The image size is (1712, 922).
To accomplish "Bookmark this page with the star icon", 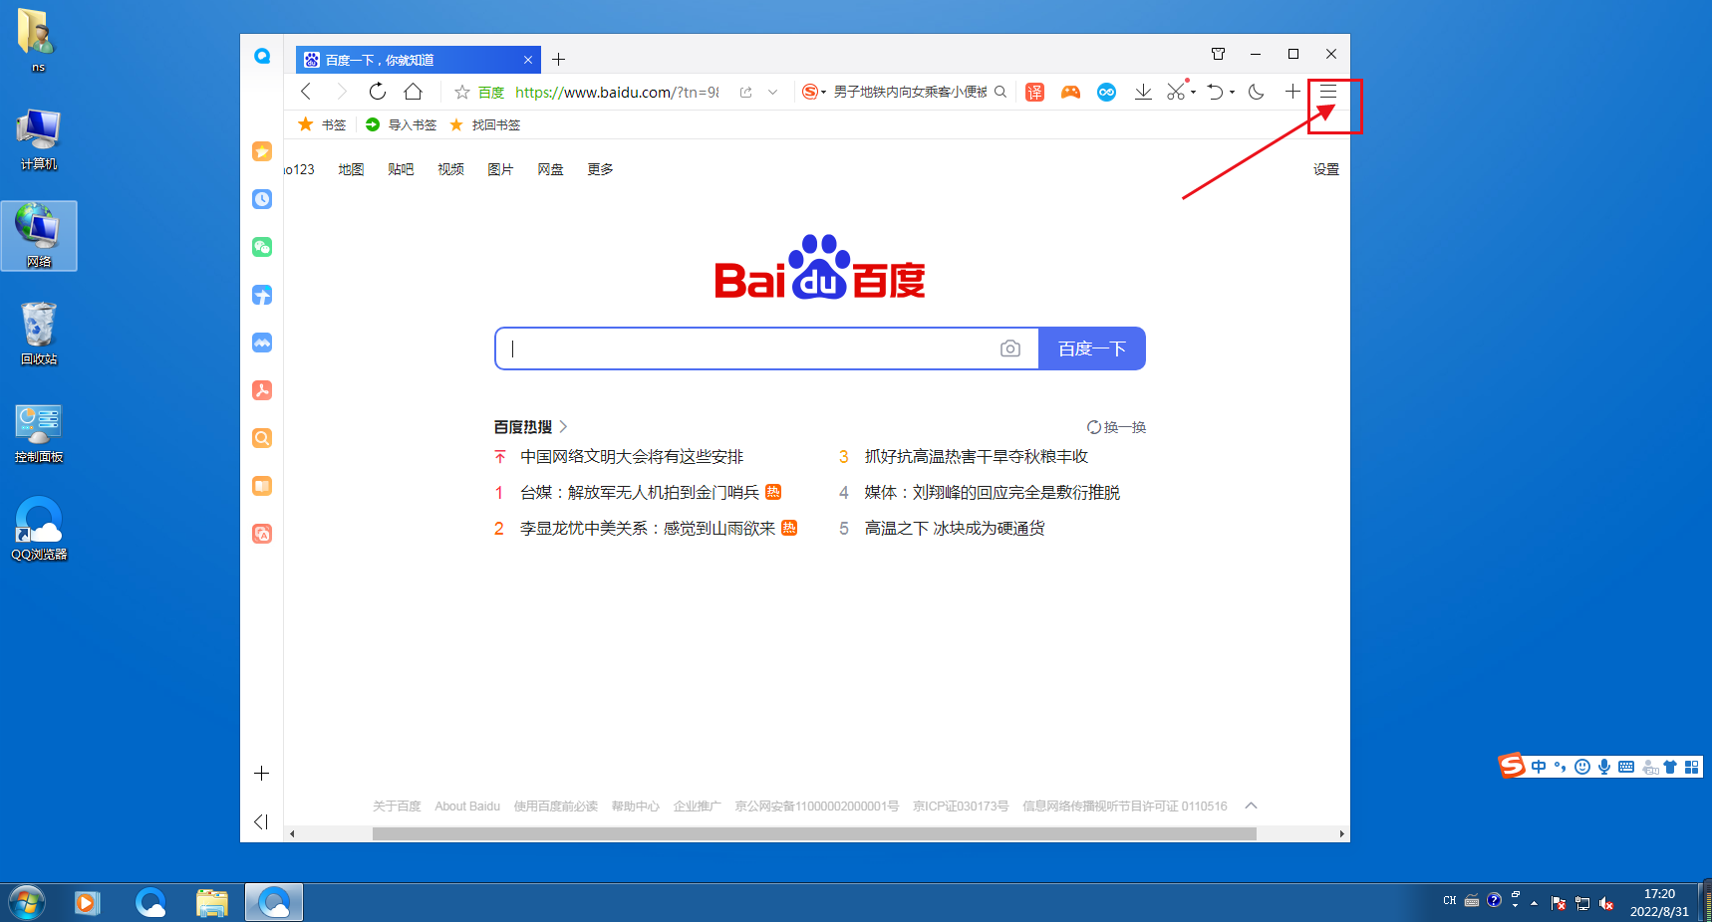I will (462, 92).
